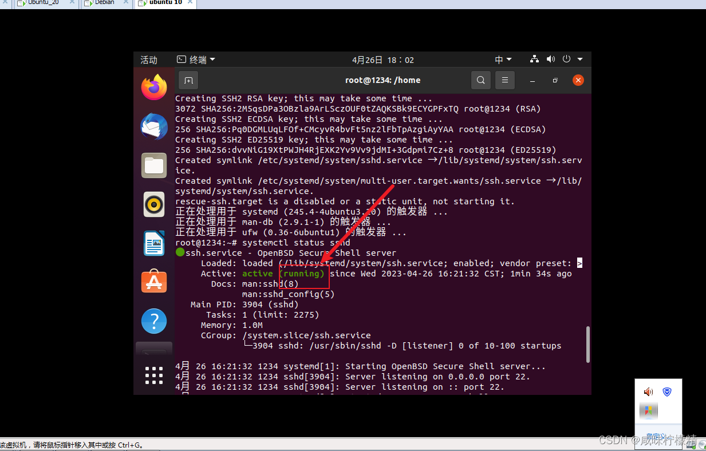Screen dimensions: 706x451
Task: Expand the system status menu chevron
Action: coord(579,59)
